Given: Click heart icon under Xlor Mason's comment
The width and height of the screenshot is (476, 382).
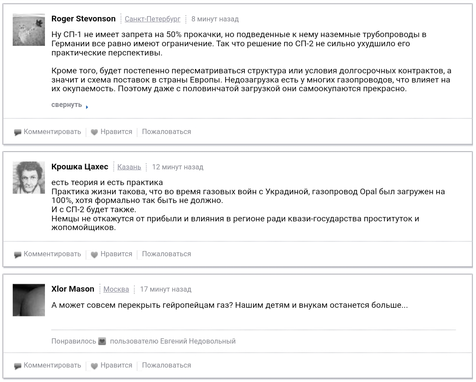Looking at the screenshot, I should [94, 366].
